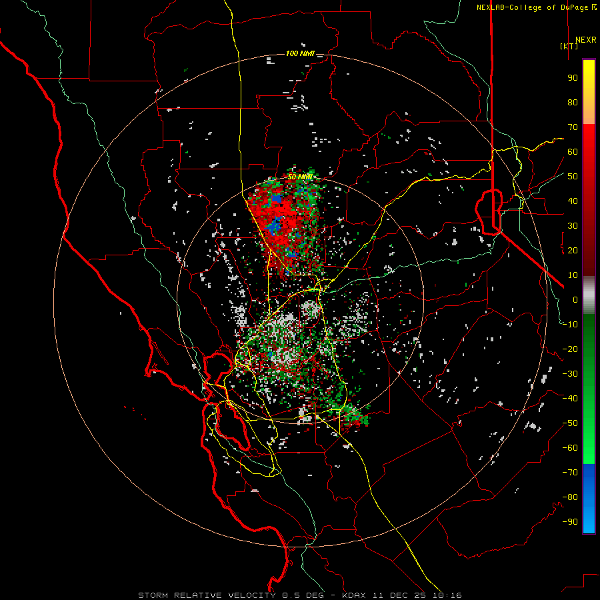Image resolution: width=600 pixels, height=600 pixels.
Task: Click the 60 value on velocity scale
Action: coord(573,152)
